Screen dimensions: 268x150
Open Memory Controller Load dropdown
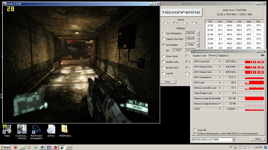point(220,88)
